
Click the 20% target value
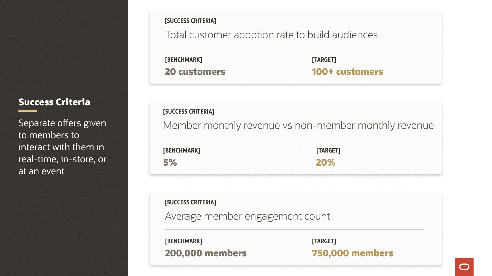(x=325, y=163)
